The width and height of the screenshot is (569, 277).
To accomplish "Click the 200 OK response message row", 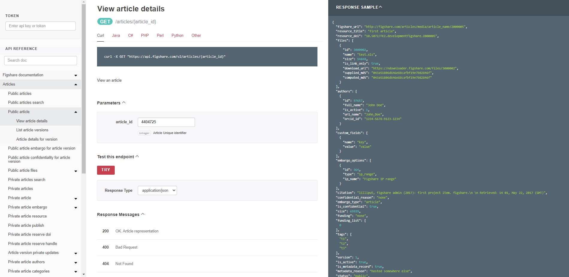I will (207, 231).
